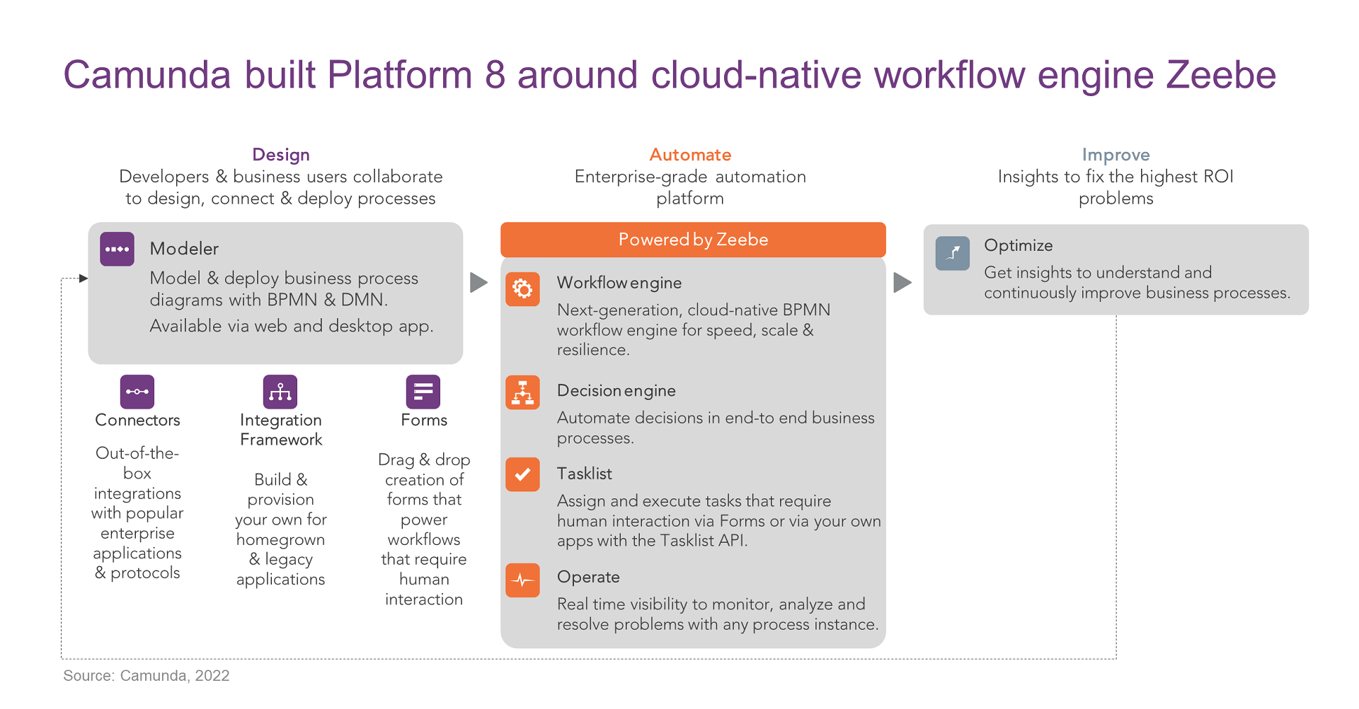This screenshot has height=709, width=1359.
Task: Click the slide title about Zeebe
Action: click(x=670, y=75)
